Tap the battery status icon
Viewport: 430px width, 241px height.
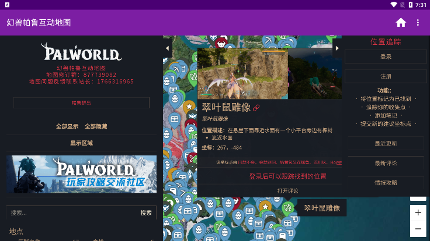(410, 5)
